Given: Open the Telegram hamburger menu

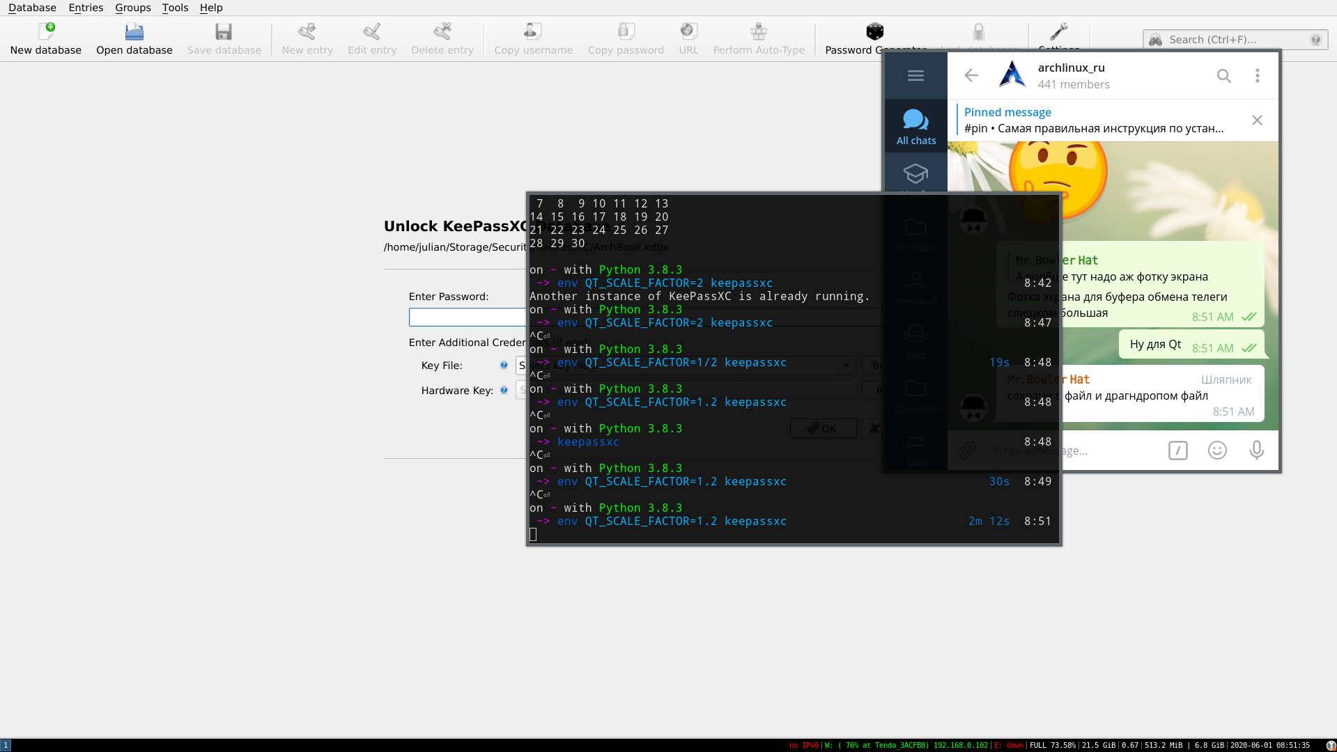Looking at the screenshot, I should [915, 75].
